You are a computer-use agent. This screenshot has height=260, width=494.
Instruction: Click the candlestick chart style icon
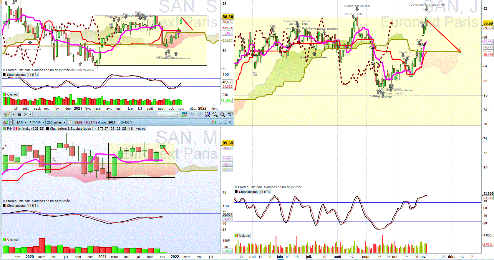click(x=6, y=122)
